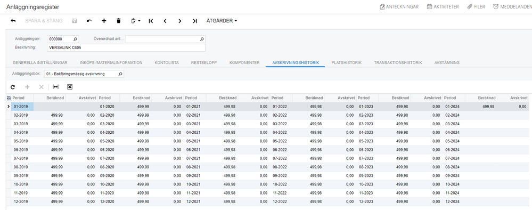Add new record with plus icon
Image resolution: width=532 pixels, height=210 pixels.
click(104, 21)
